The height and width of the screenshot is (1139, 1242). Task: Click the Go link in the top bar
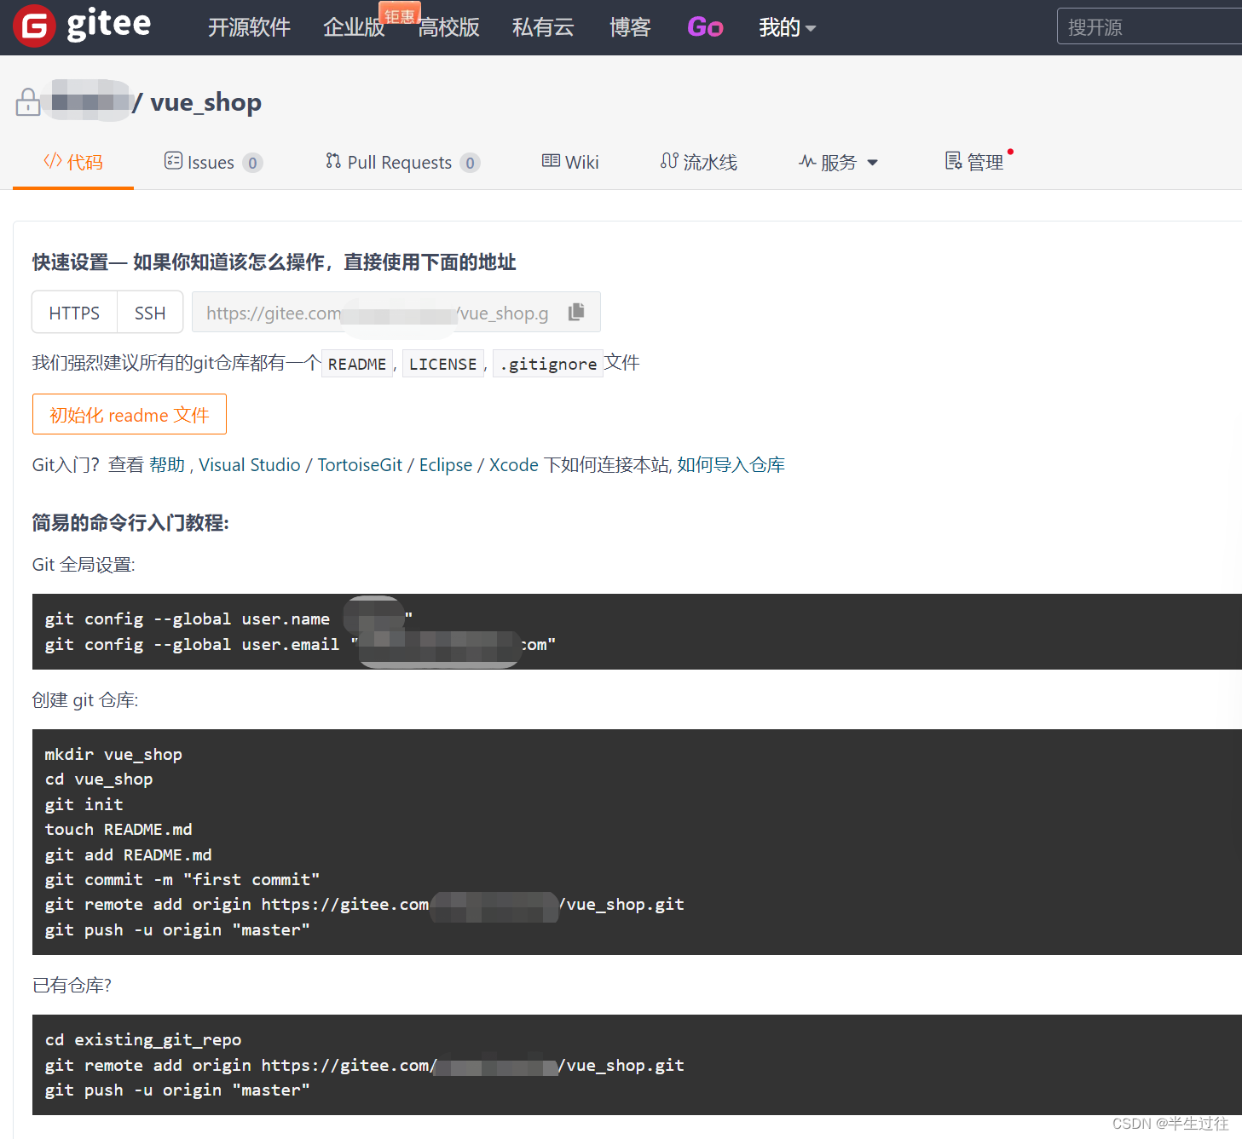[x=705, y=27]
